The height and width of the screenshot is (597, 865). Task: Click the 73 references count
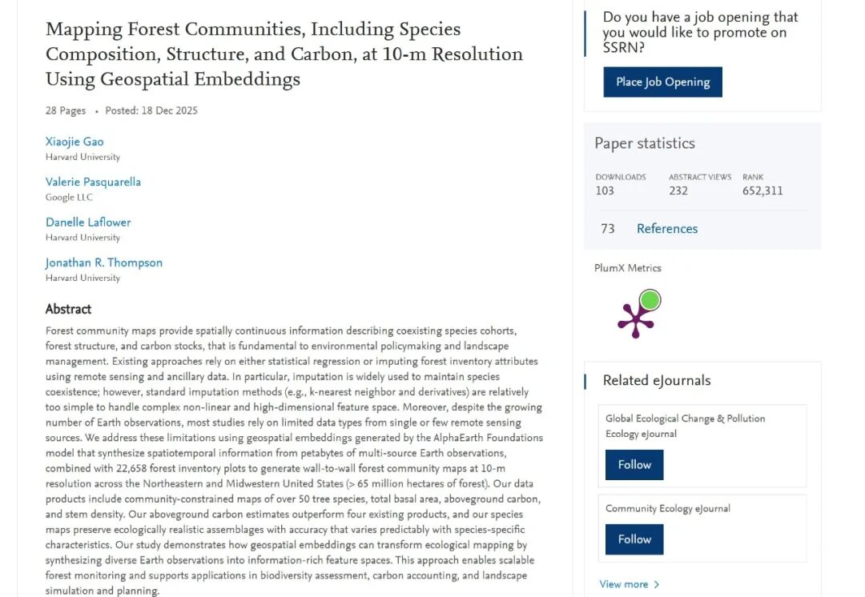pos(607,229)
